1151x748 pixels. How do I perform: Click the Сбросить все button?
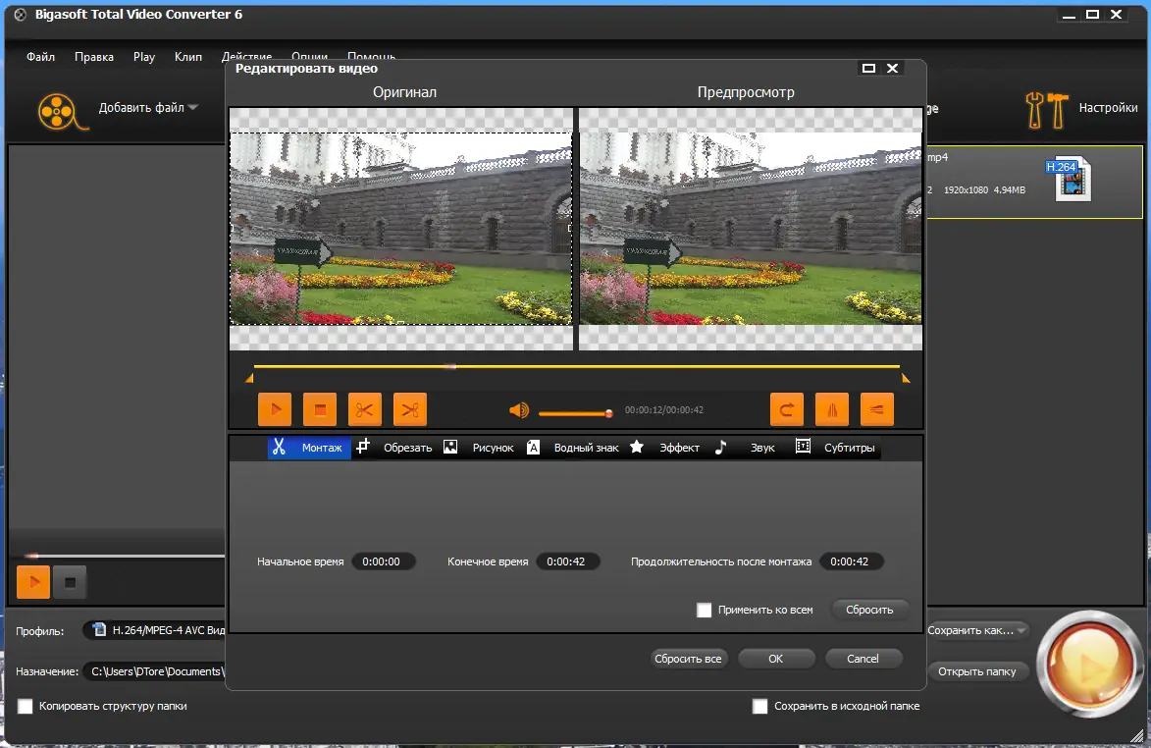point(688,659)
